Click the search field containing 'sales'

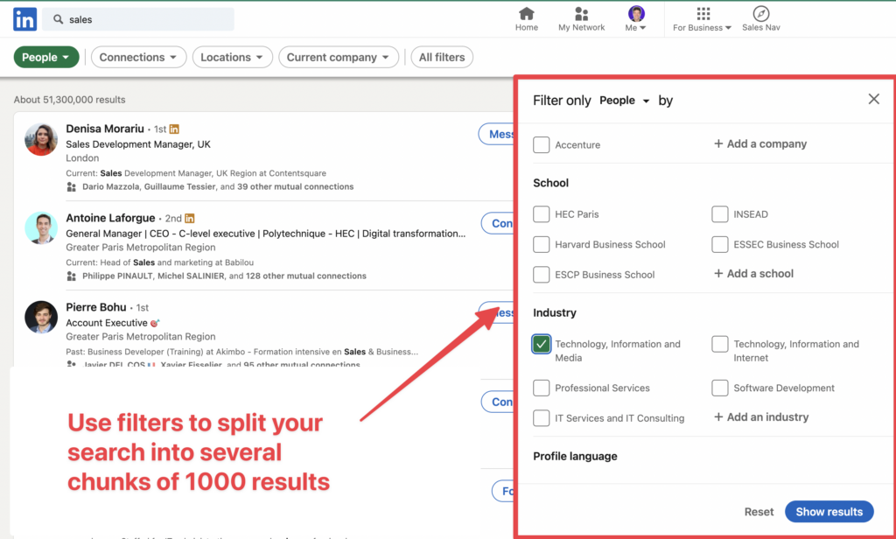[x=137, y=19]
